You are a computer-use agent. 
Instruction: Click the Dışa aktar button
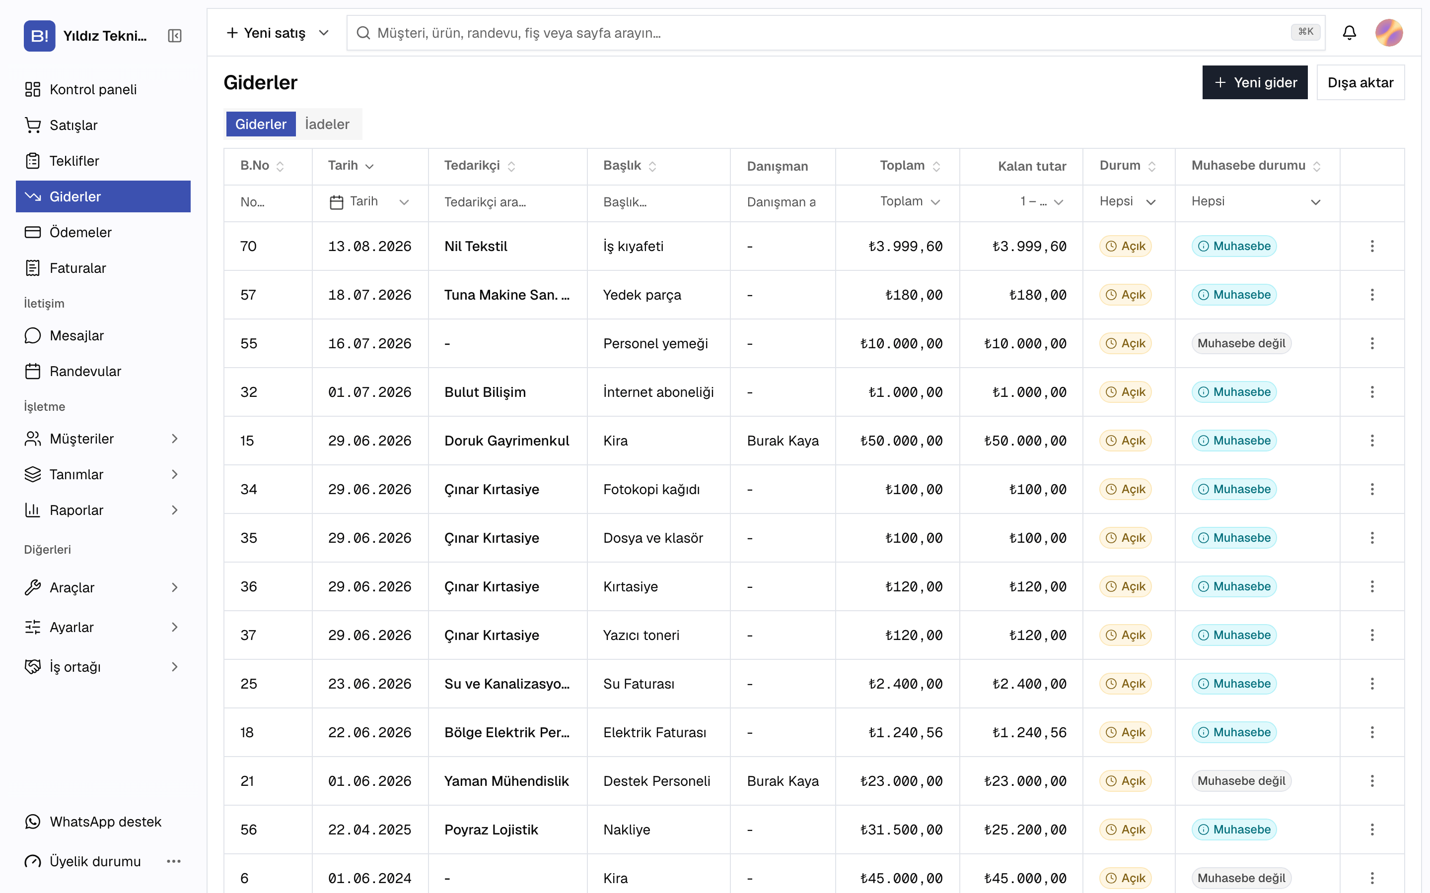click(1360, 82)
